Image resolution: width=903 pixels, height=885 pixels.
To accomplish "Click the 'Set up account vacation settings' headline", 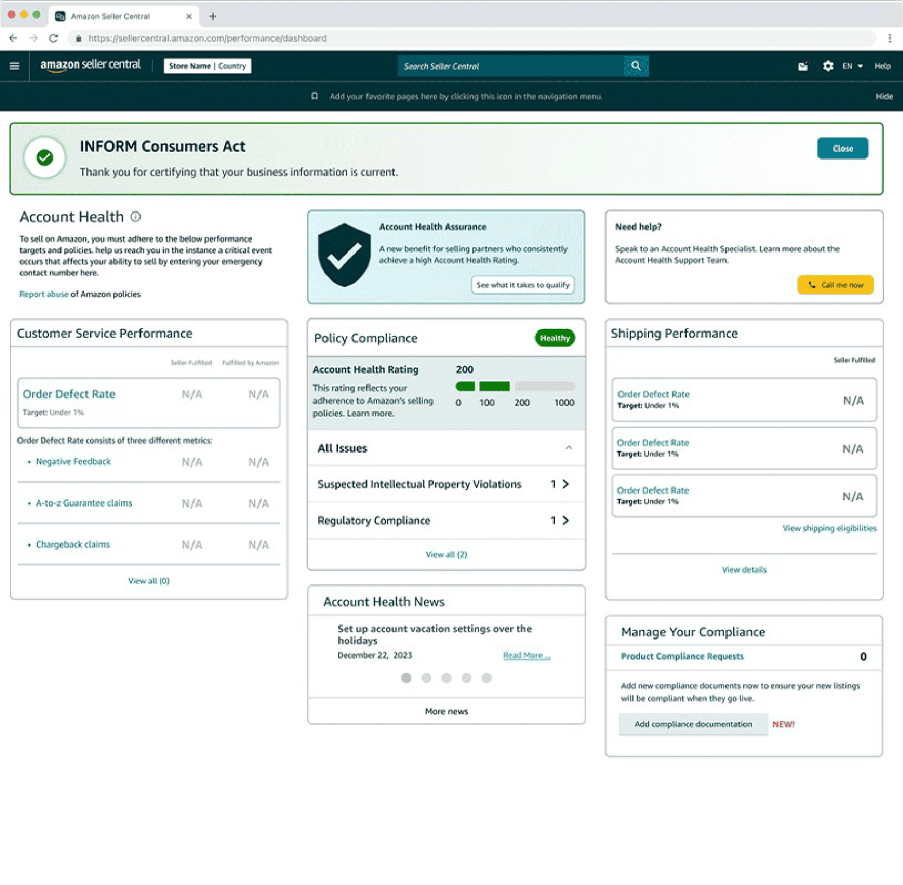I will (435, 634).
